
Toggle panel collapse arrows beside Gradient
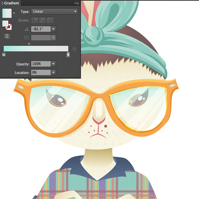tap(2, 3)
